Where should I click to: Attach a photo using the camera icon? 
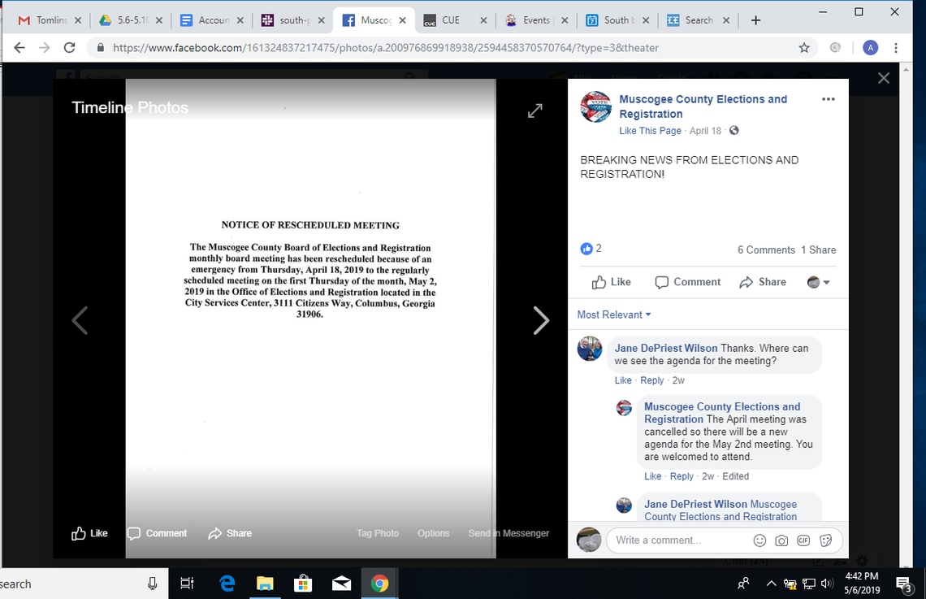(781, 540)
